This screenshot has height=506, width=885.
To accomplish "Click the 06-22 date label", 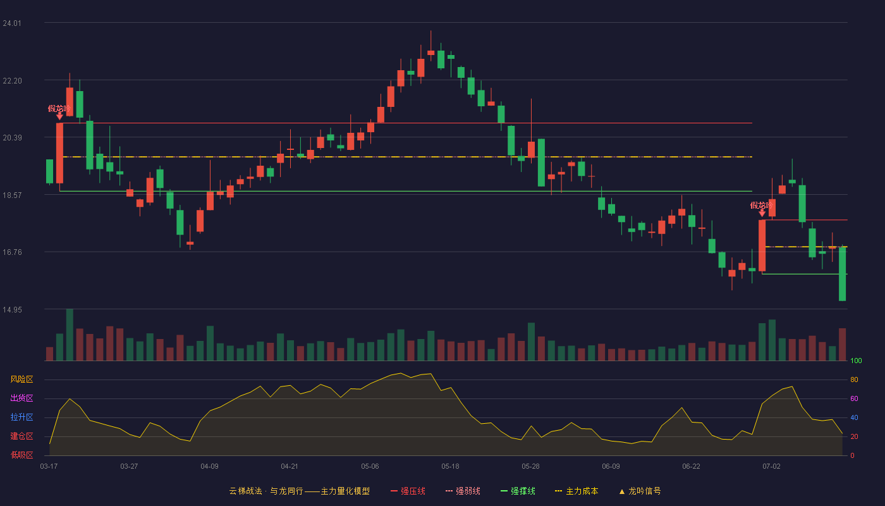I will coord(691,466).
